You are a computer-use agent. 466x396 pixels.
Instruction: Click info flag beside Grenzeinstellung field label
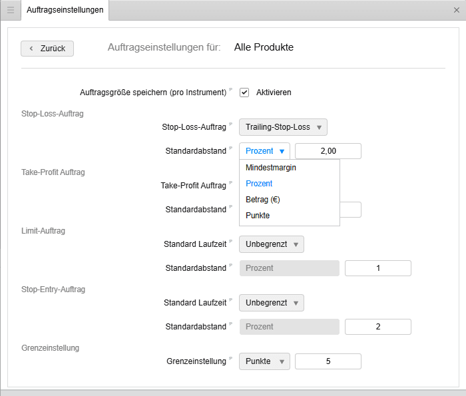point(232,359)
